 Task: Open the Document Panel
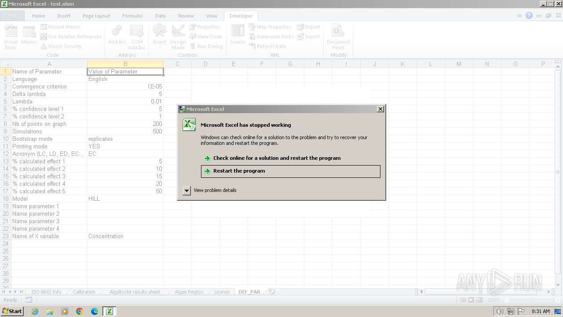coord(338,37)
